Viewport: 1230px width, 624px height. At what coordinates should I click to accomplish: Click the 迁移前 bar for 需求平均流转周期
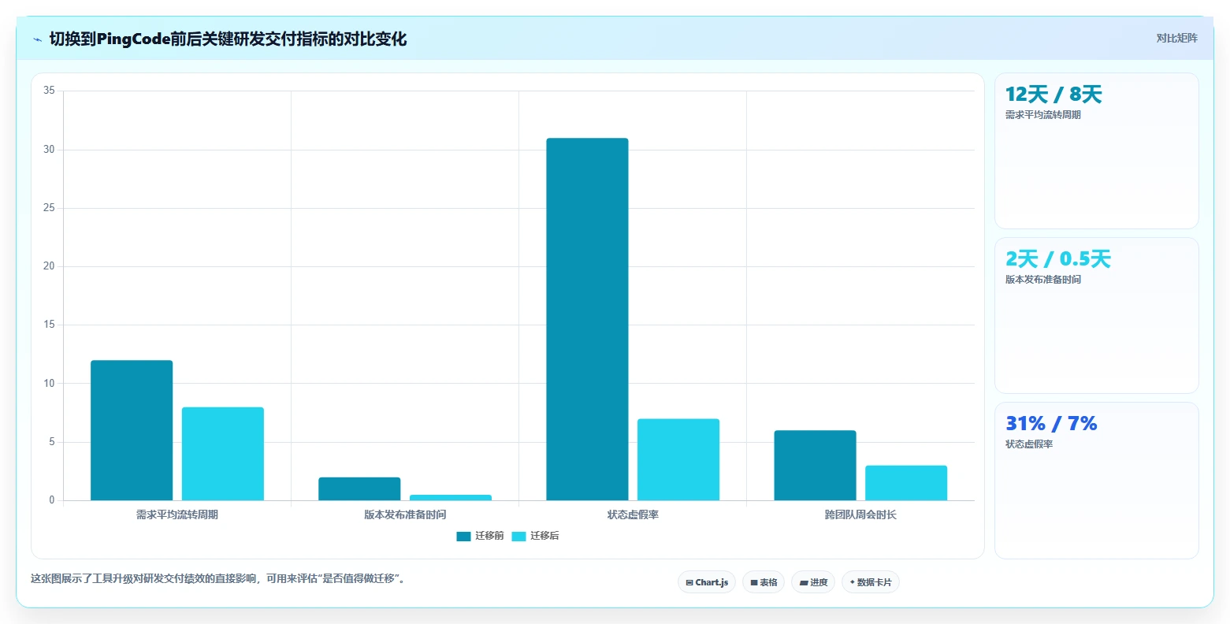[x=132, y=430]
